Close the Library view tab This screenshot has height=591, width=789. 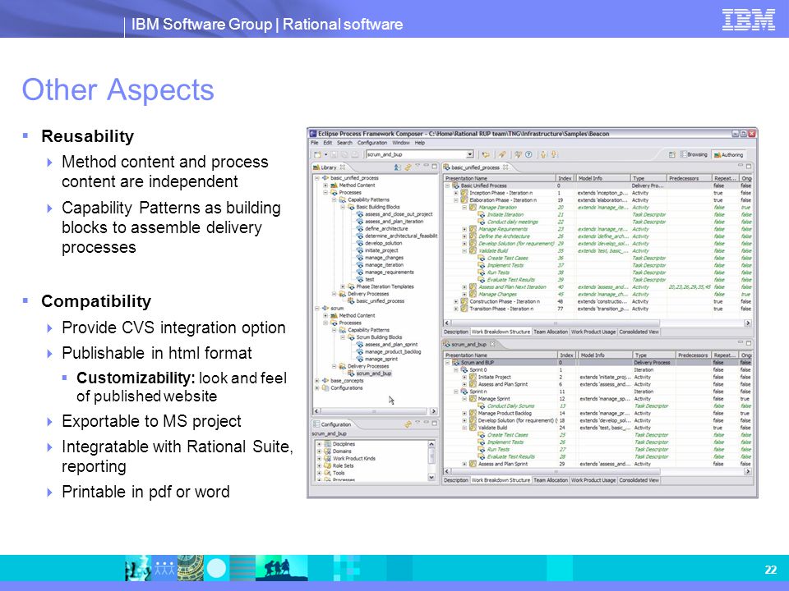[x=343, y=167]
